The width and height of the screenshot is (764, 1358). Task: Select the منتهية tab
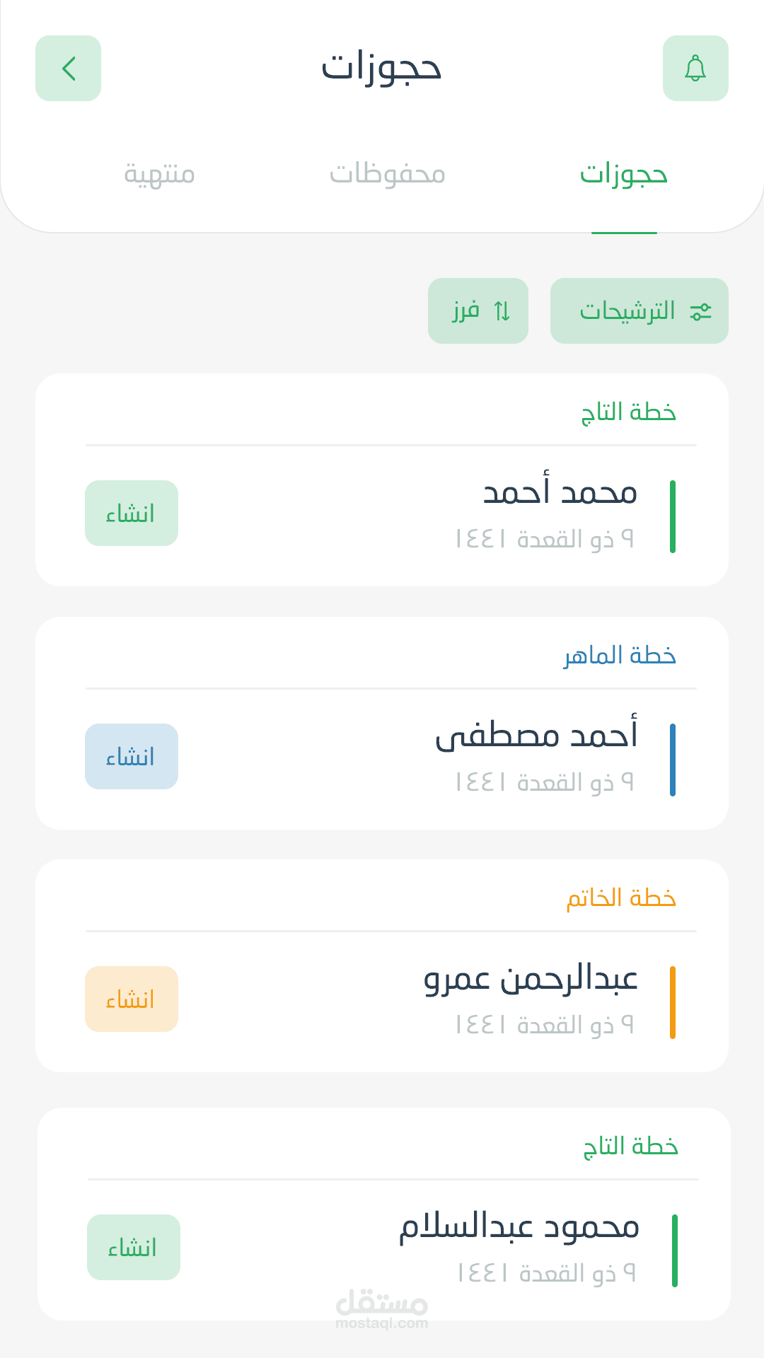[x=160, y=174]
